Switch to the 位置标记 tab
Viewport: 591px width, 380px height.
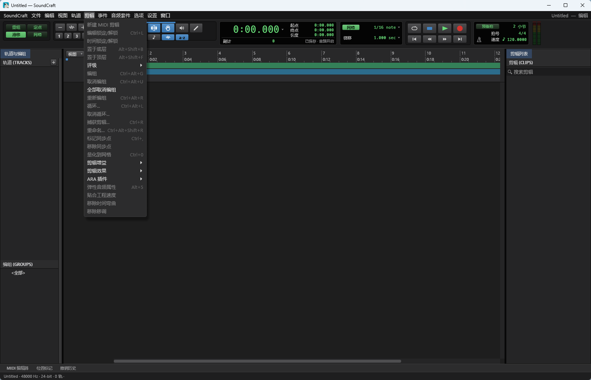44,368
